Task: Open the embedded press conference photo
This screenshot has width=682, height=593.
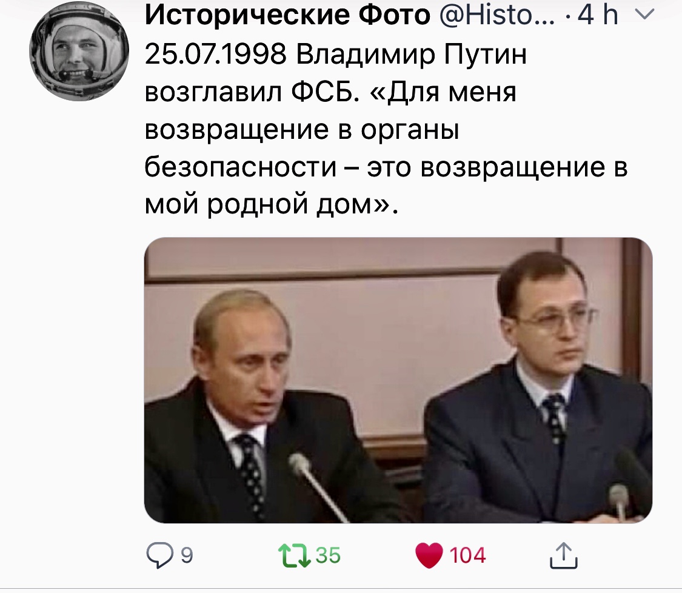Action: 398,380
